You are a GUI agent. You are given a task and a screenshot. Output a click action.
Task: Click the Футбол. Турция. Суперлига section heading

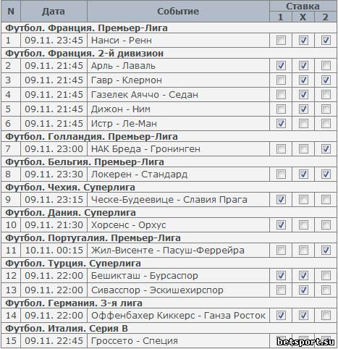tap(73, 263)
